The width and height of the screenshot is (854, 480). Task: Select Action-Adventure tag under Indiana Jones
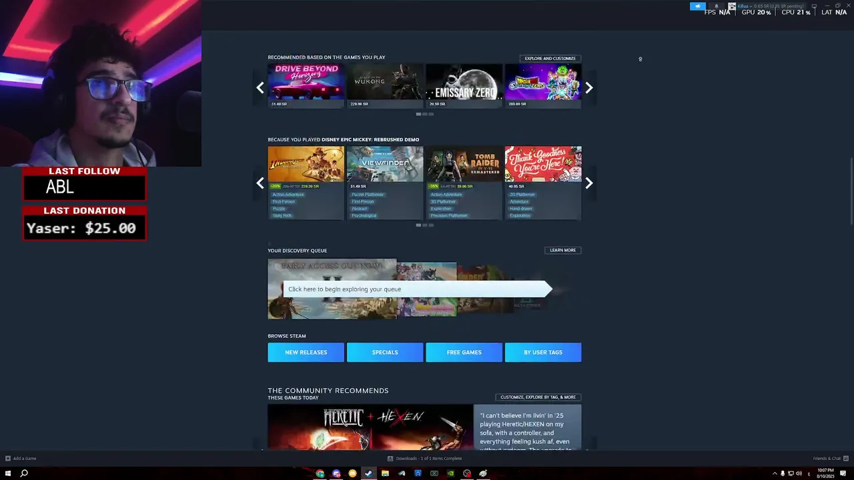click(x=288, y=195)
